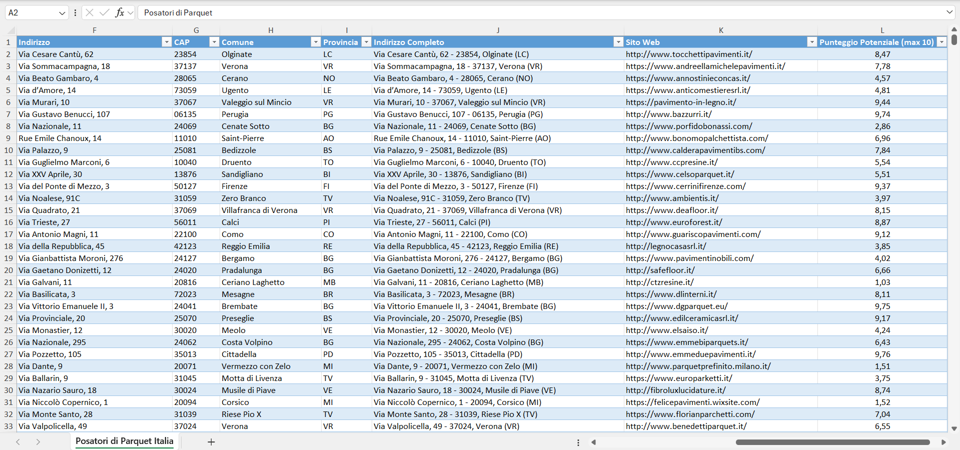Click the scroll-down arrow of vertical scrollbar

tap(954, 428)
